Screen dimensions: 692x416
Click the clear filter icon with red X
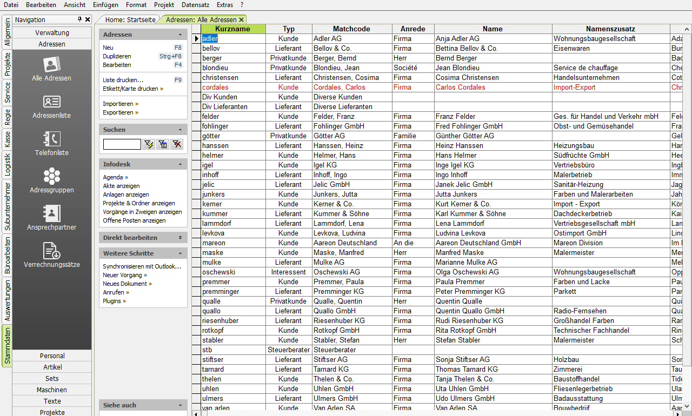(176, 144)
